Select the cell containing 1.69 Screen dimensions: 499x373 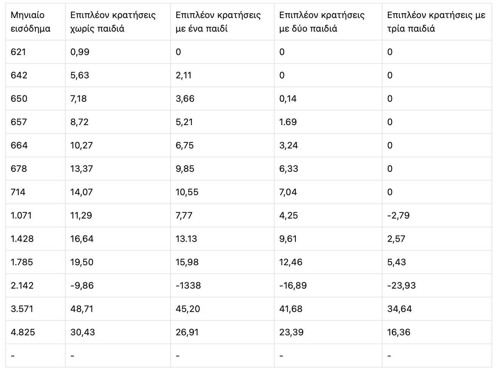328,122
